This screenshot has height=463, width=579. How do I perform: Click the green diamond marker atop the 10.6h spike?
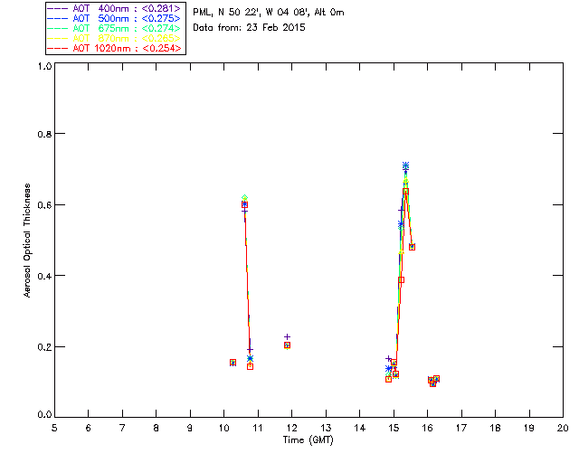tap(244, 198)
